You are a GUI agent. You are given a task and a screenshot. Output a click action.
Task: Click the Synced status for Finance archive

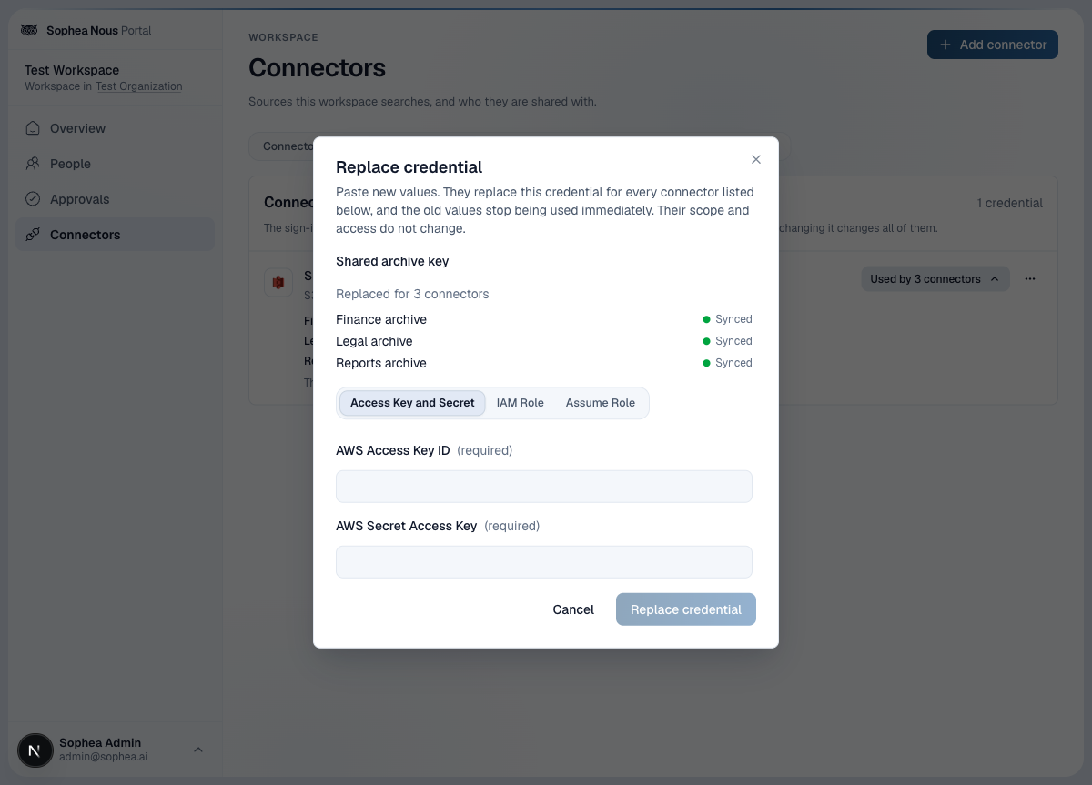(727, 319)
